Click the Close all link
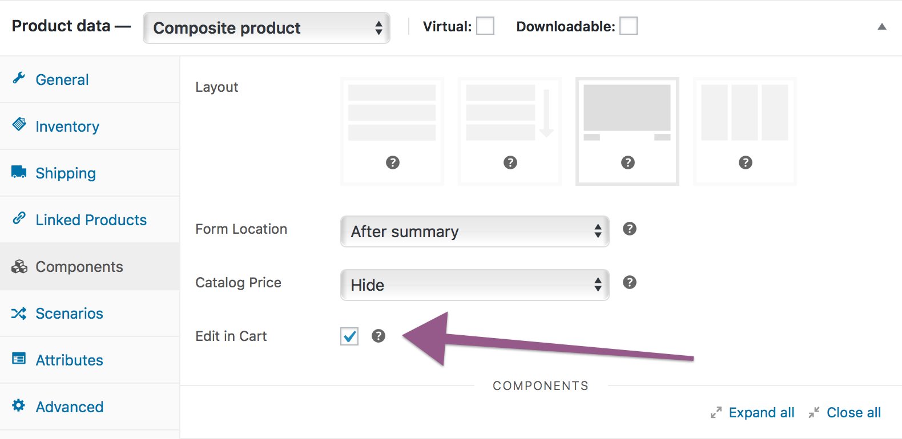The height and width of the screenshot is (439, 902). click(x=853, y=413)
